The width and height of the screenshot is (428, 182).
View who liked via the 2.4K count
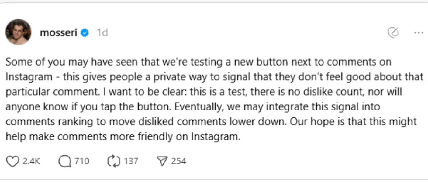[x=31, y=161]
